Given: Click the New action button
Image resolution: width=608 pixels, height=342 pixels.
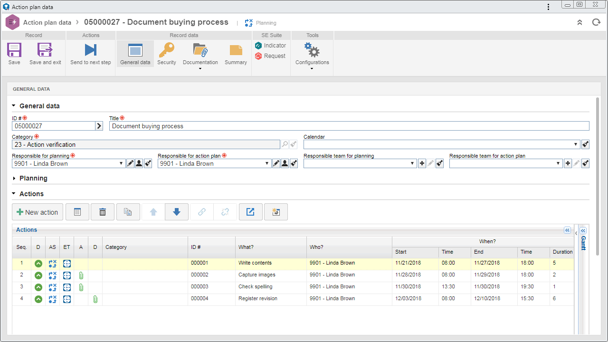Looking at the screenshot, I should click(38, 212).
